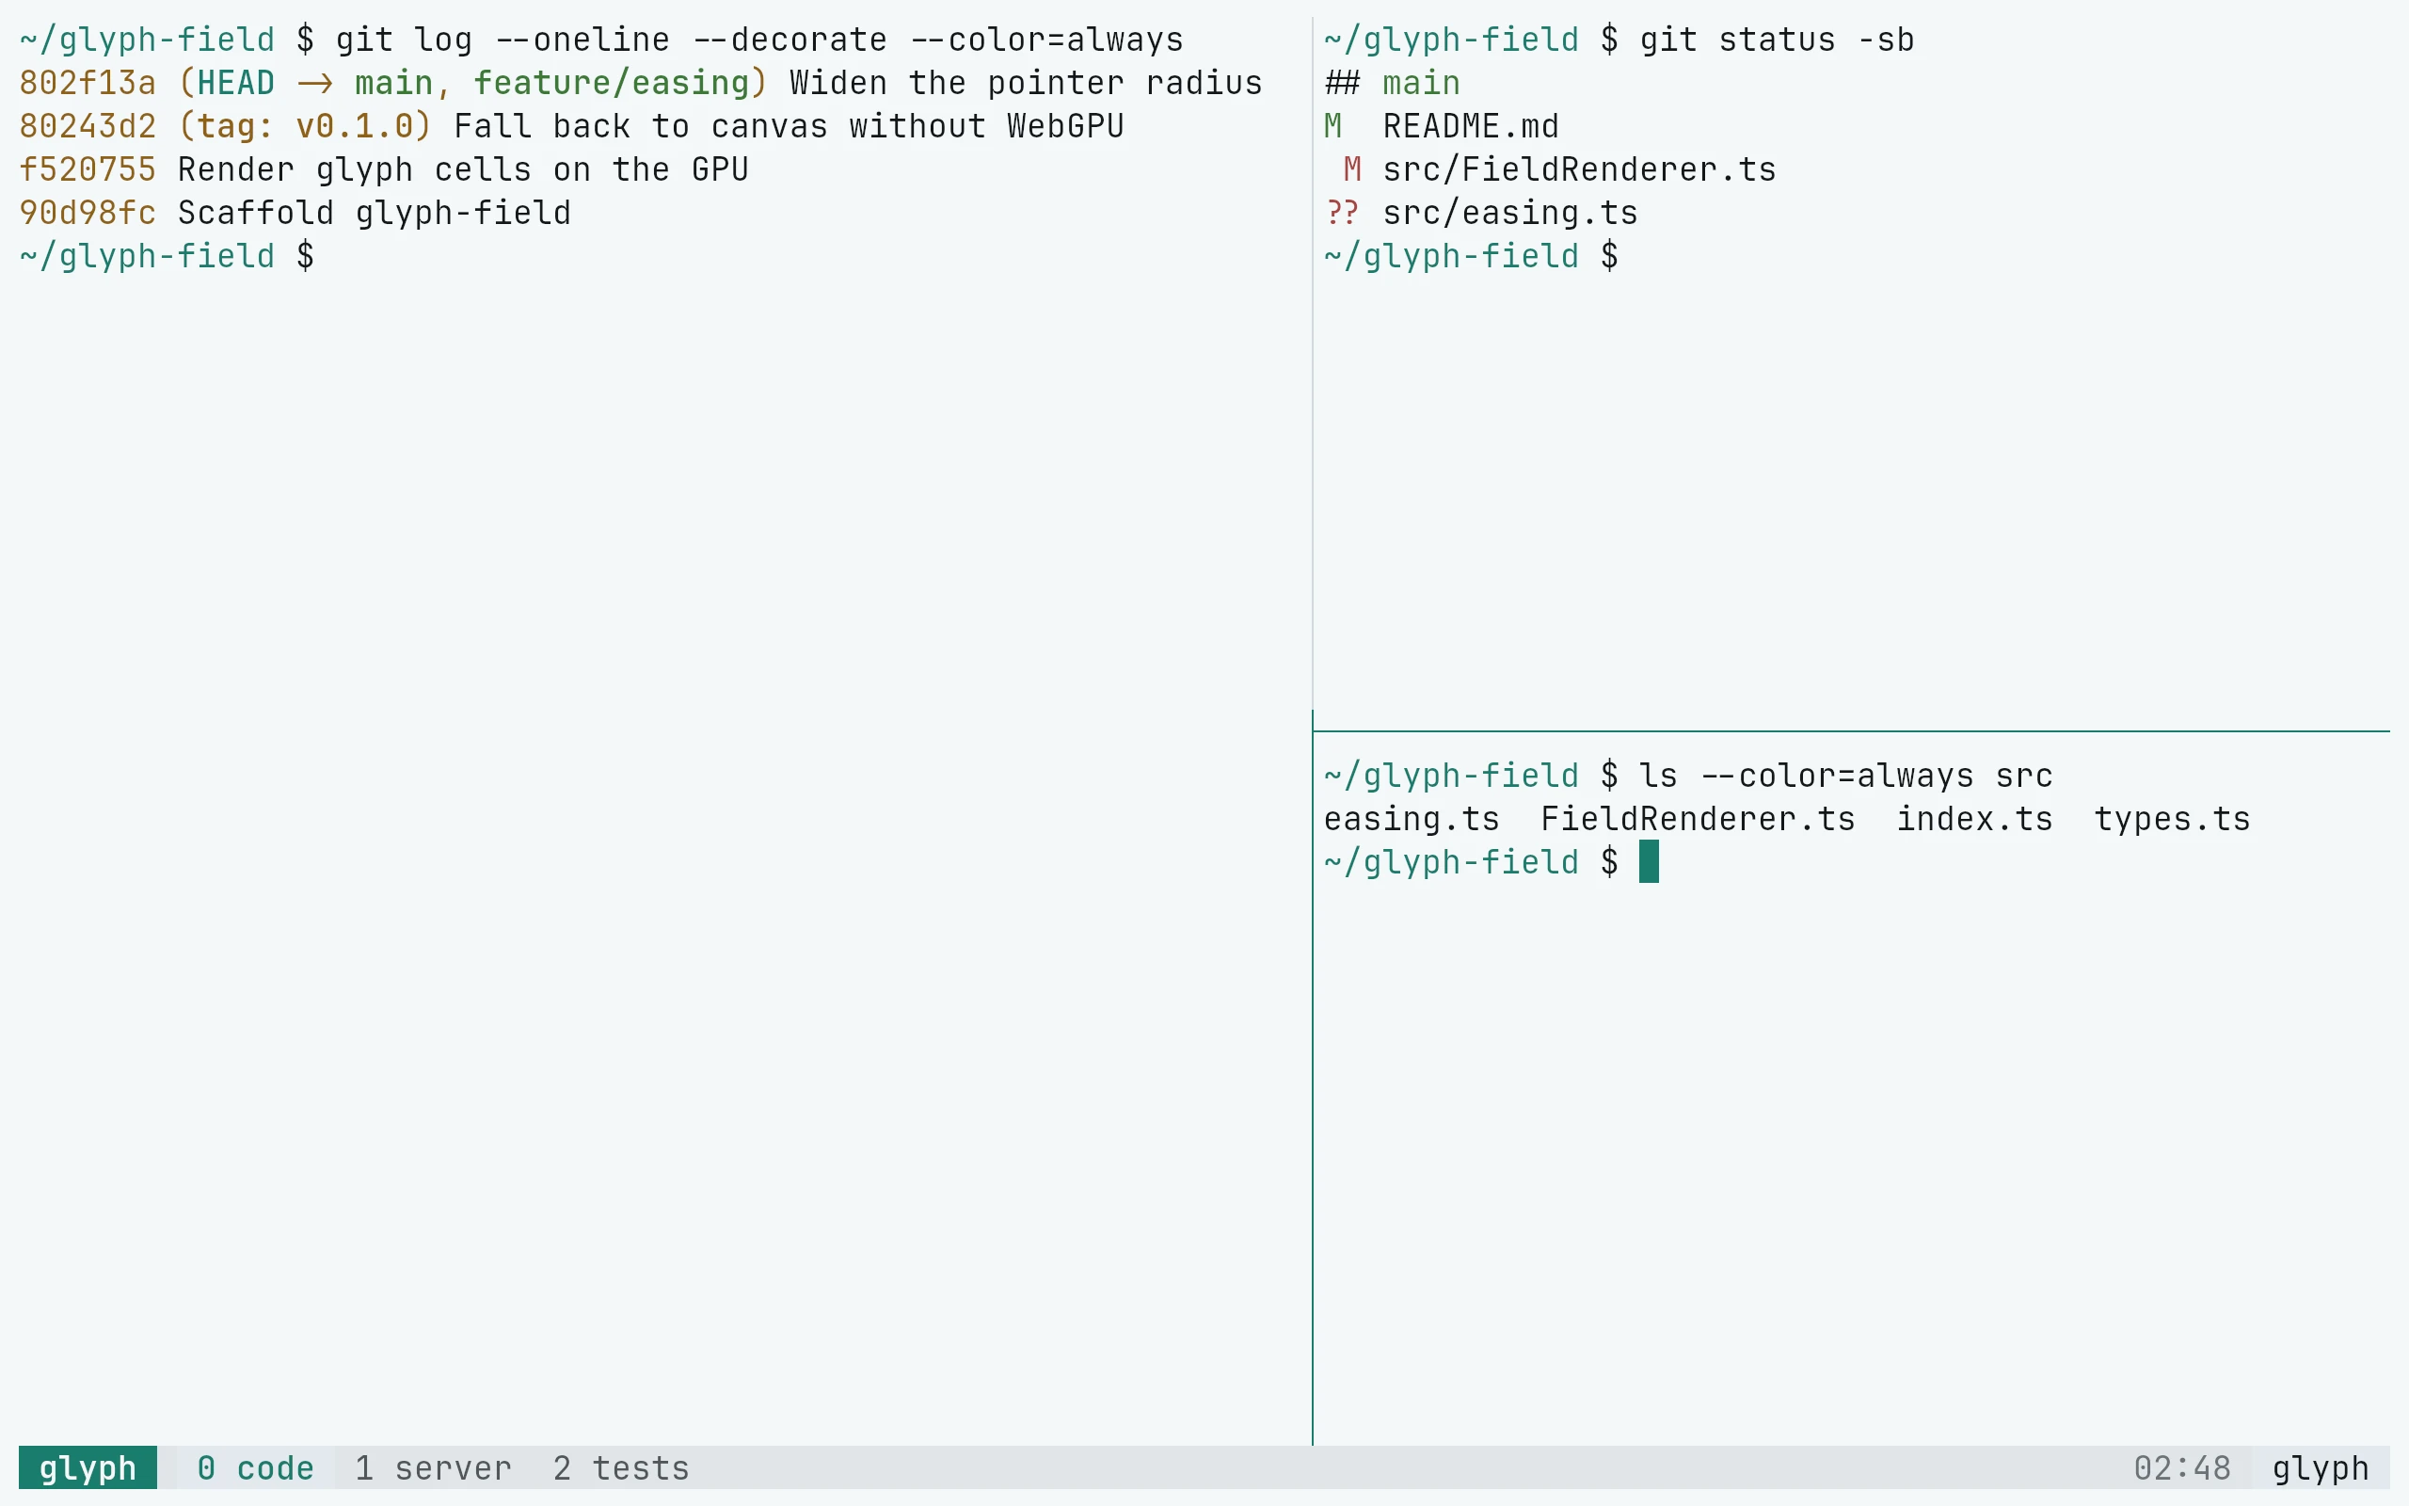Click 'Widen the pointer radius' commit message

pos(1026,83)
